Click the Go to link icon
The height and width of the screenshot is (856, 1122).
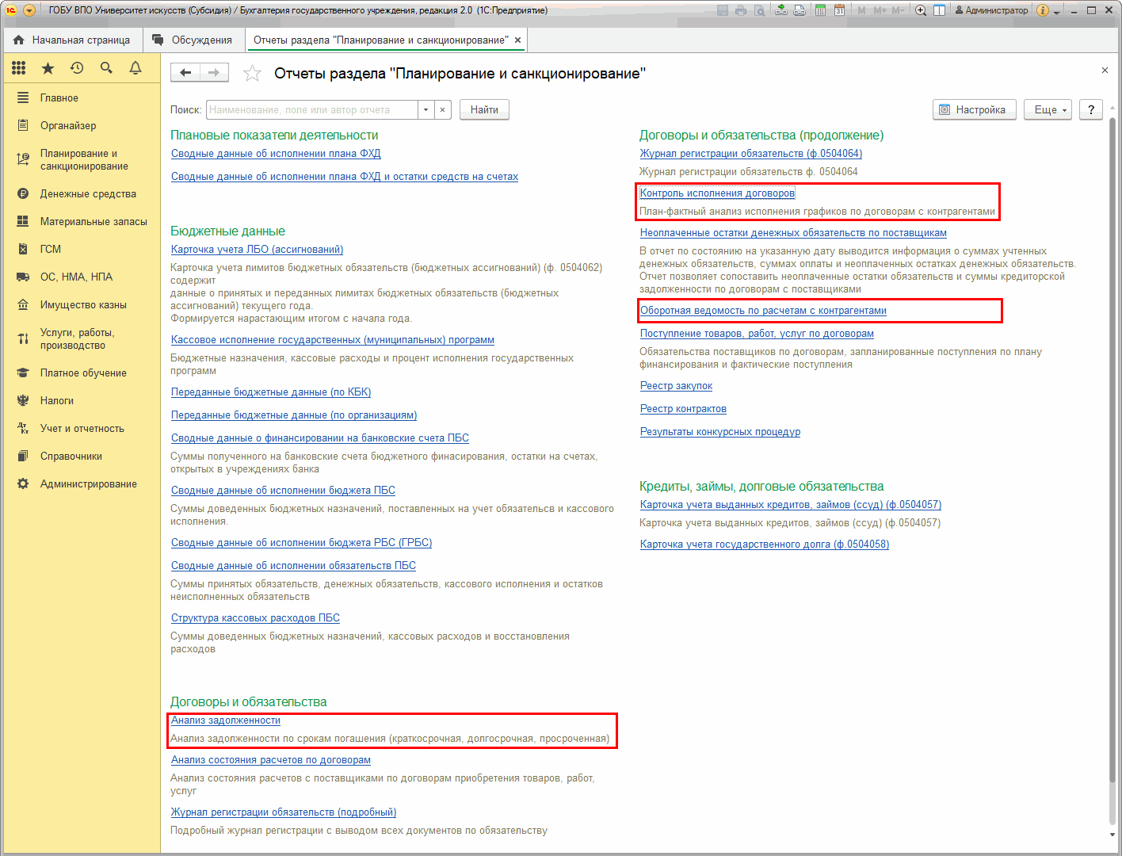point(800,10)
